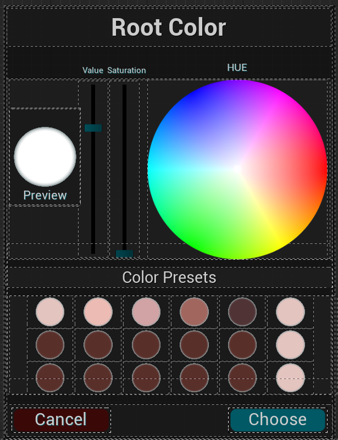Image resolution: width=338 pixels, height=440 pixels.
Task: Click the white center of hue wheel
Action: click(x=237, y=169)
